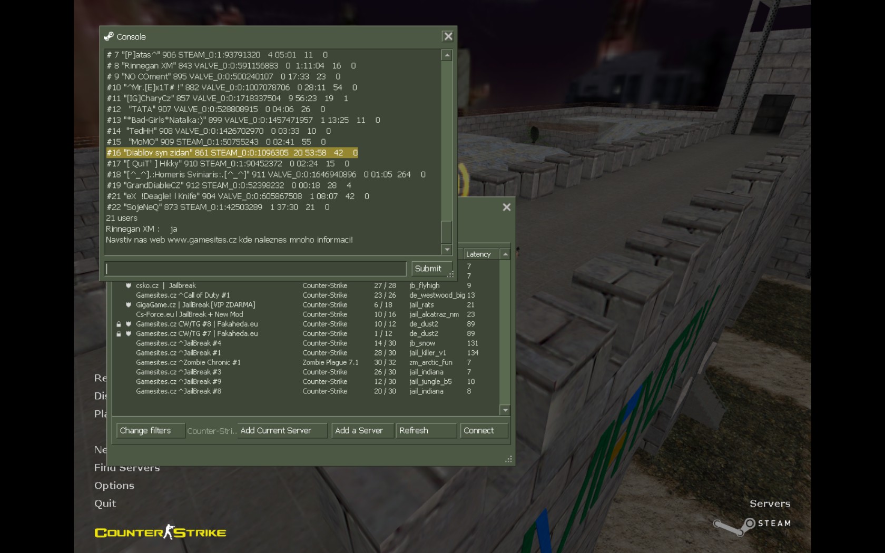Click the Zombie Plague 7.1 game cell

[330, 362]
